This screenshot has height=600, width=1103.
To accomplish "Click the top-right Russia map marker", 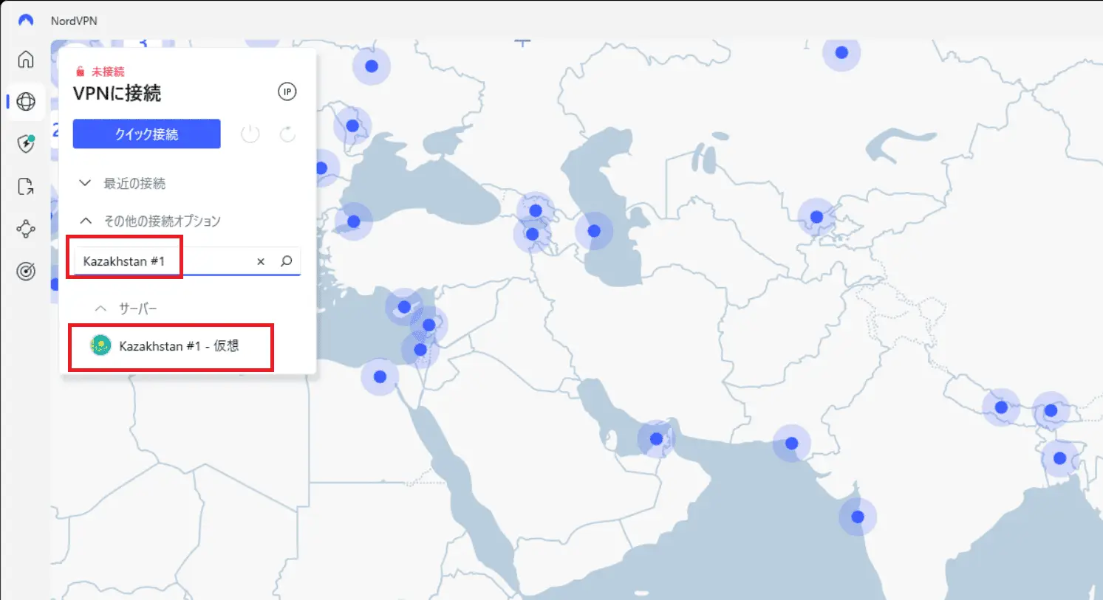I will point(841,52).
